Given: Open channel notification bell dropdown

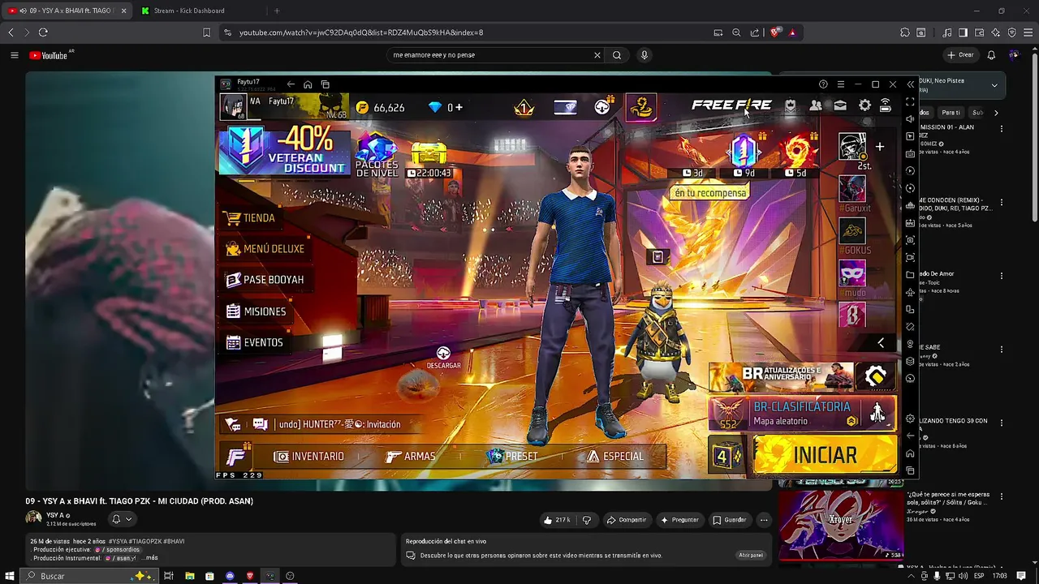Looking at the screenshot, I should pos(121,519).
